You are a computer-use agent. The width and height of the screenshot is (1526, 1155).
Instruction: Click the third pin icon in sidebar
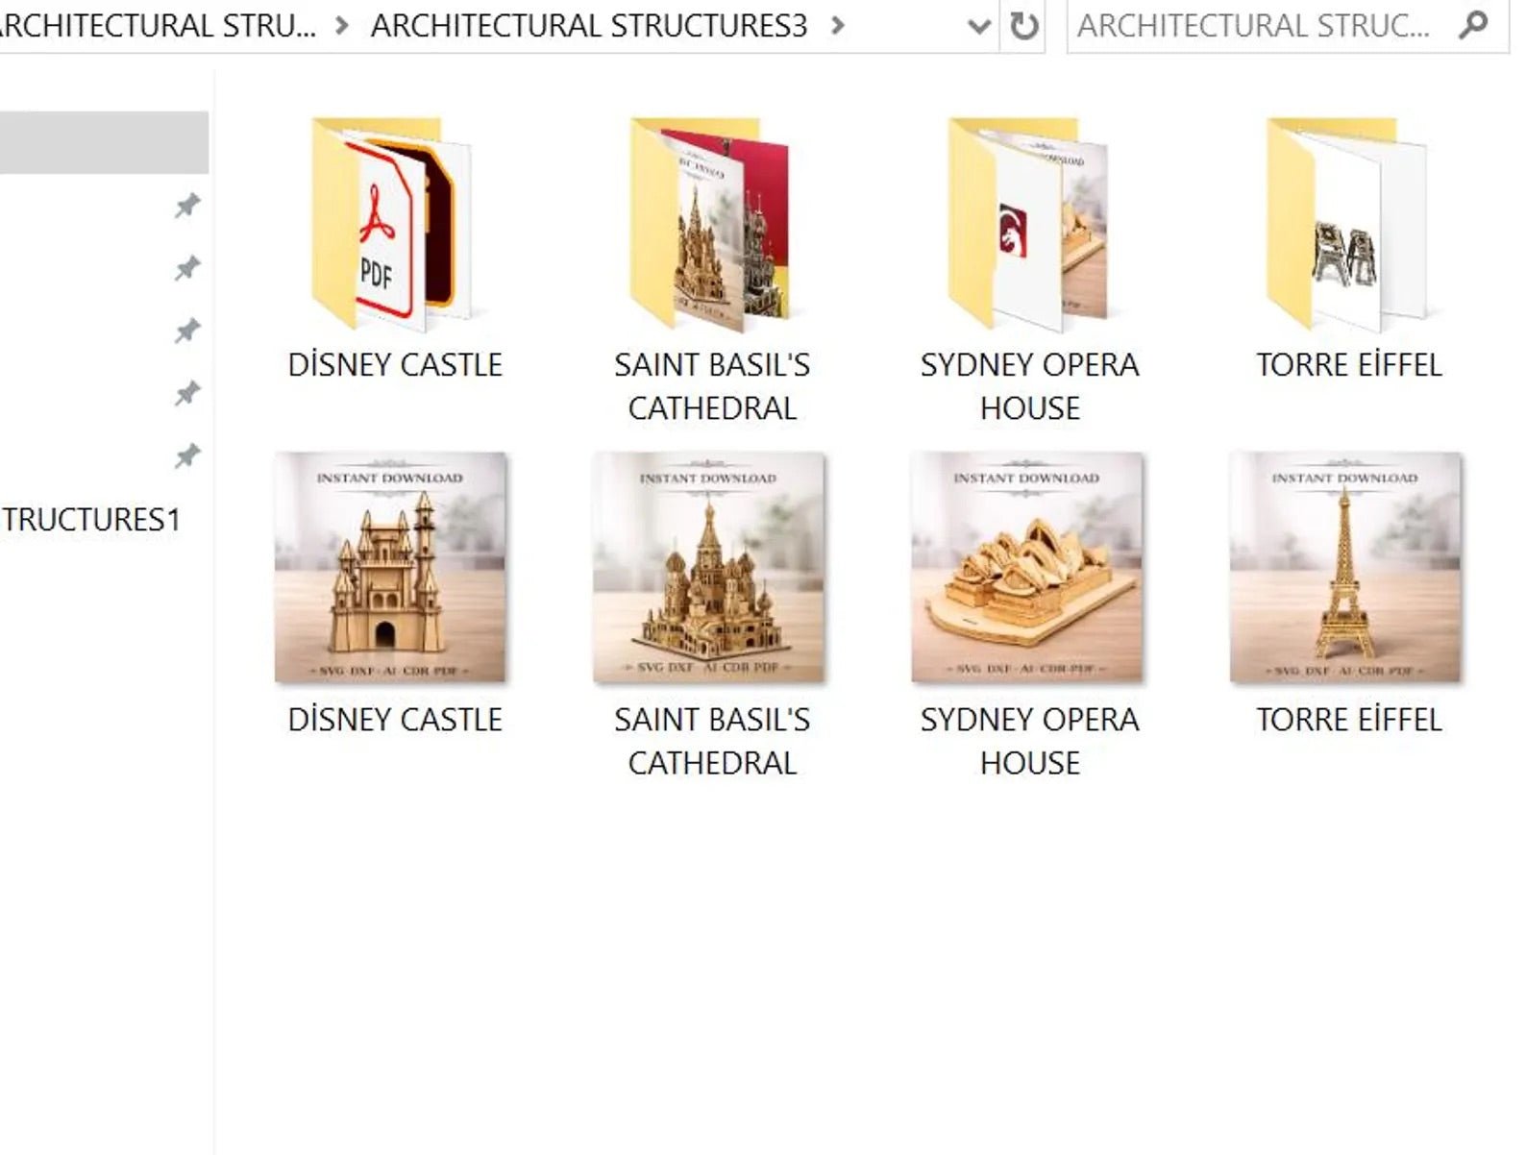click(x=187, y=332)
